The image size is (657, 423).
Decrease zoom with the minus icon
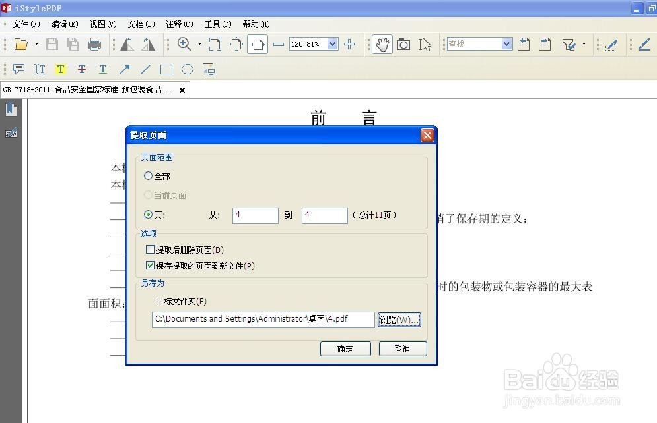(x=279, y=44)
